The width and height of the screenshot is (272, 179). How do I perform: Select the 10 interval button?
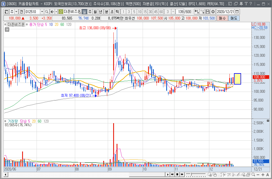click(x=140, y=12)
